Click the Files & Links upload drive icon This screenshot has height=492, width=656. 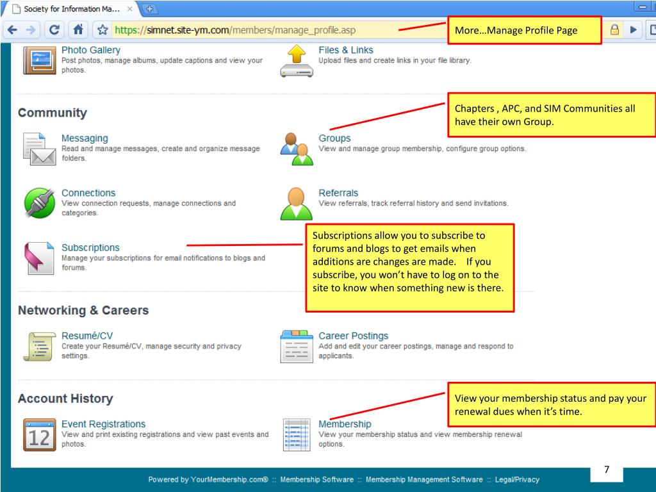click(x=297, y=61)
